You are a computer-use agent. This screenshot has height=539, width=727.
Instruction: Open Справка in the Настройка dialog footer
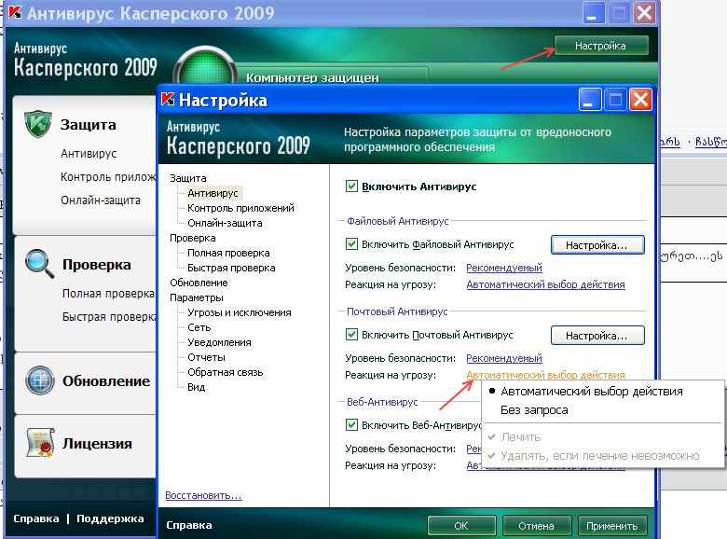click(x=188, y=525)
